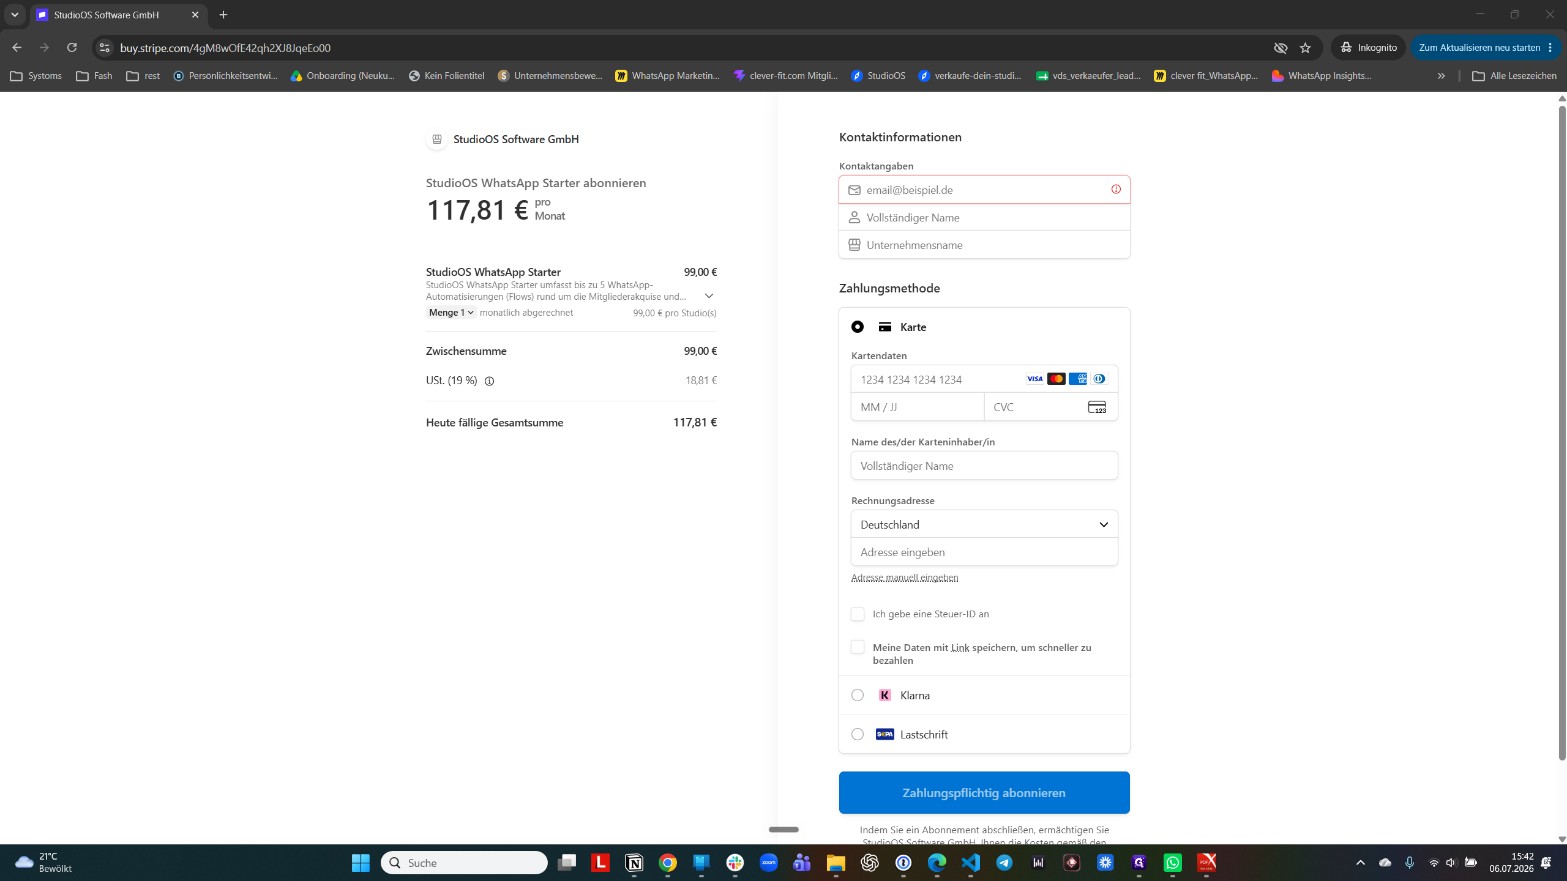1567x881 pixels.
Task: Enable saving data with Link checkbox
Action: point(858,647)
